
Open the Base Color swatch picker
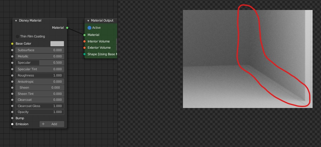click(x=57, y=44)
